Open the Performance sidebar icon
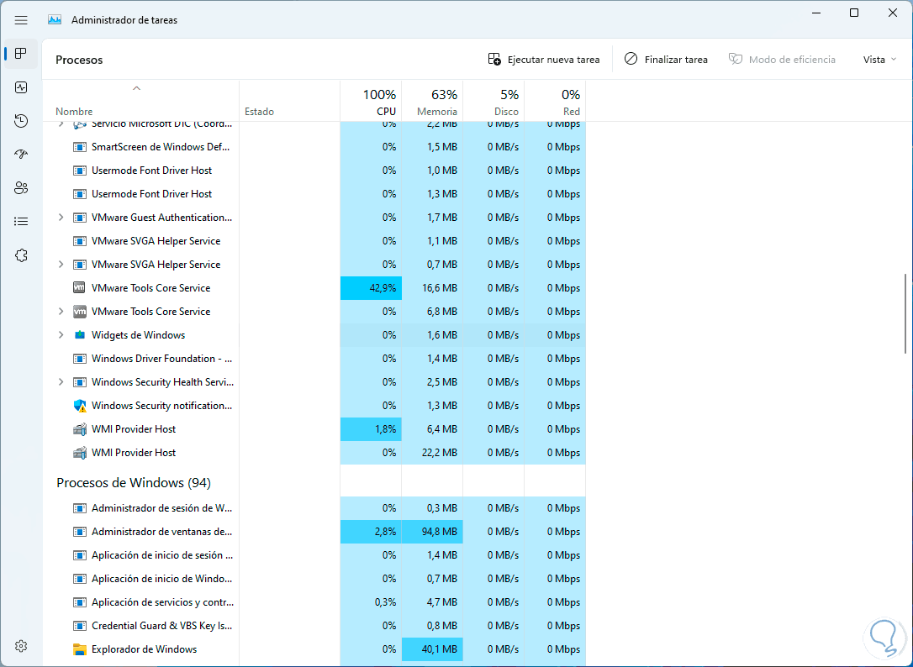 [x=21, y=87]
